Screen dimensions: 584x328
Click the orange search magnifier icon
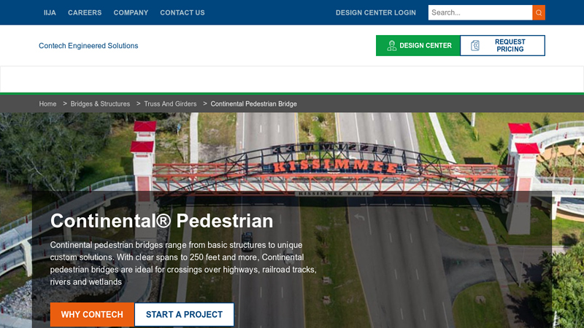(539, 12)
